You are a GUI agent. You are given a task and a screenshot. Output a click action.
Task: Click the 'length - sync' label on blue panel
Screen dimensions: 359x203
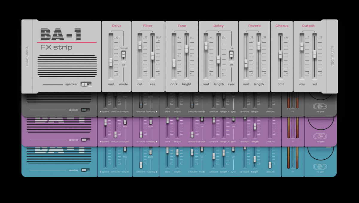point(228,172)
